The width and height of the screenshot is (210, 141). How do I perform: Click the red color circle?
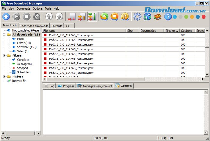204,17
